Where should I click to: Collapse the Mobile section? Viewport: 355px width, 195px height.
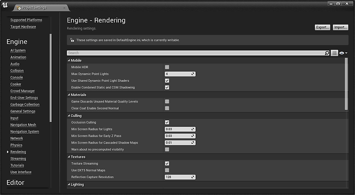(69, 61)
